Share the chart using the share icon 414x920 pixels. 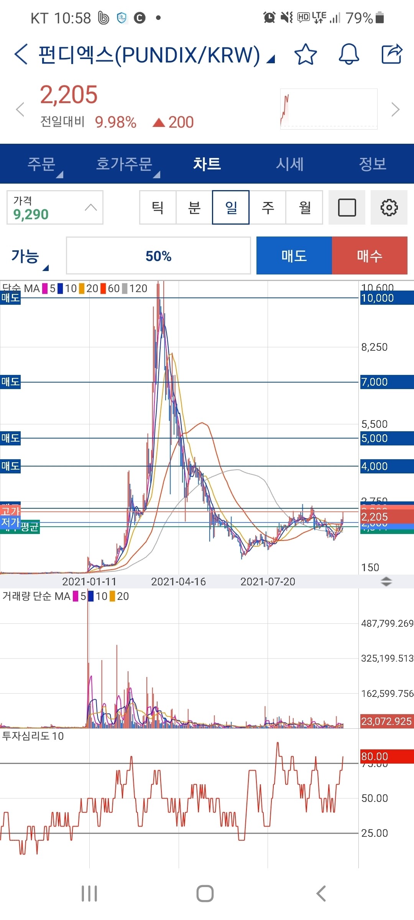[392, 54]
